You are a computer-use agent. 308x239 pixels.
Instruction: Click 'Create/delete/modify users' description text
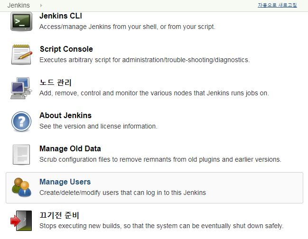(x=122, y=193)
